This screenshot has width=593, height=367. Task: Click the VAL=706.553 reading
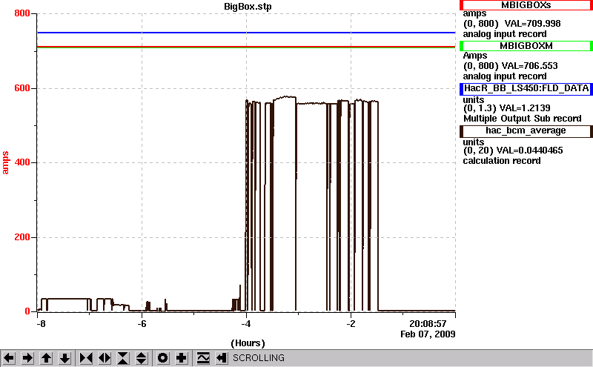[529, 66]
